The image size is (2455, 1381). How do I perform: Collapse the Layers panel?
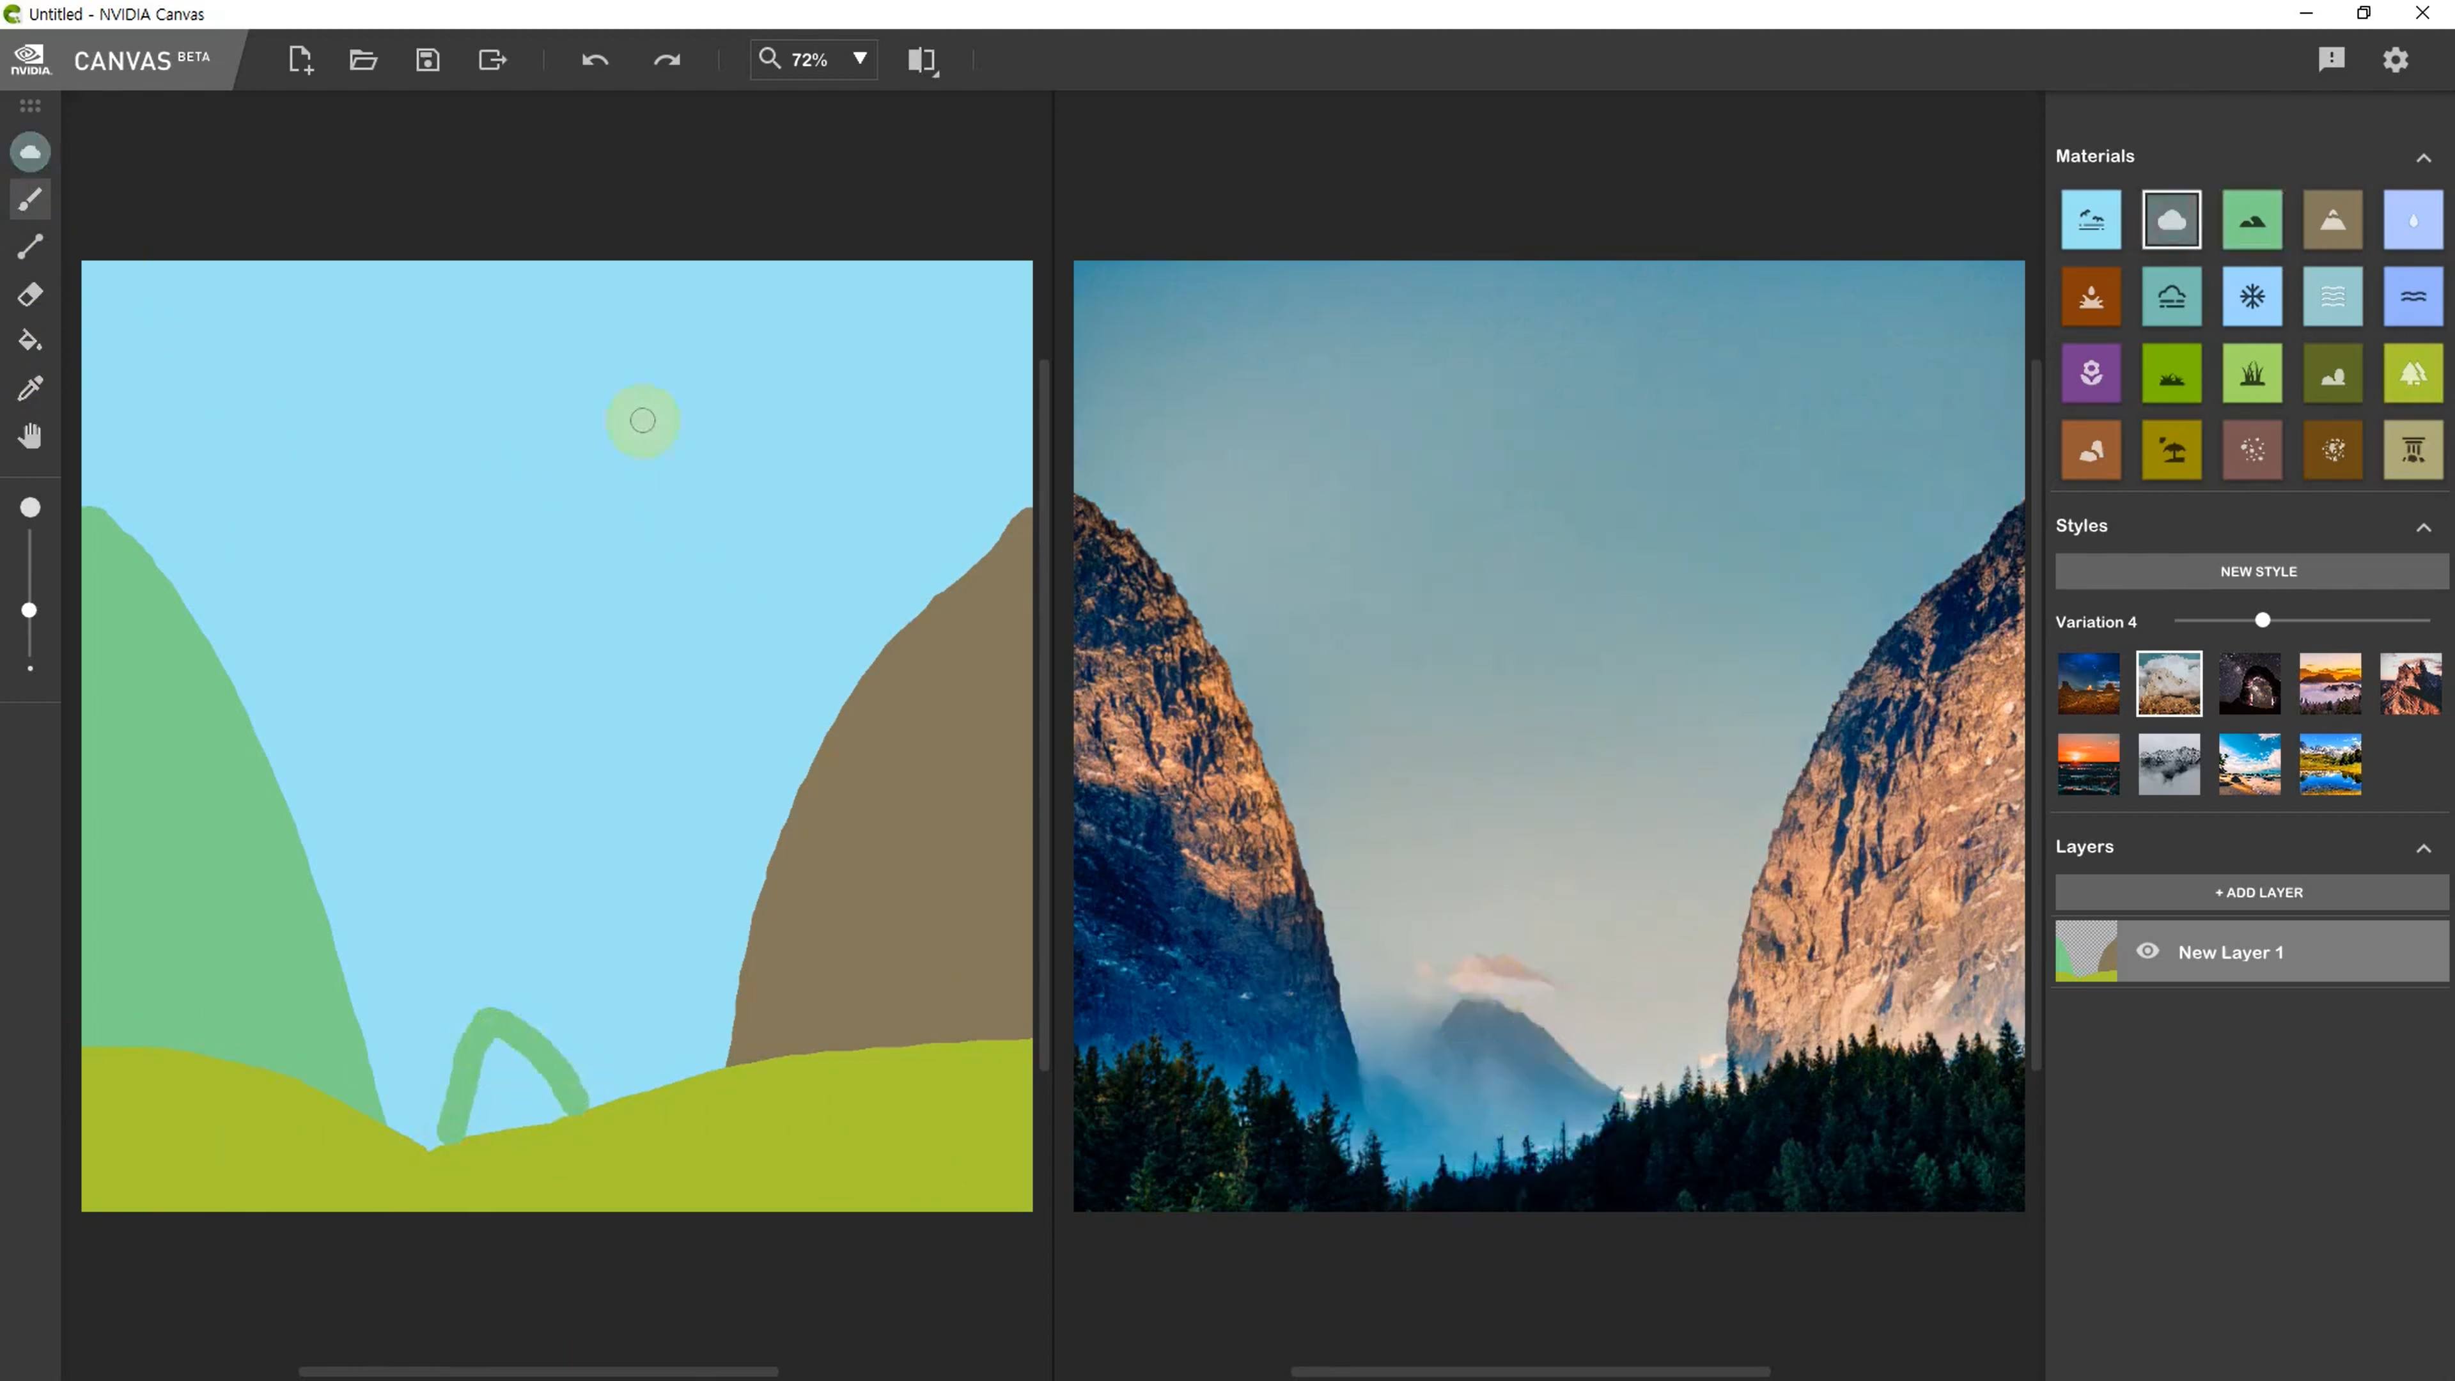tap(2422, 848)
